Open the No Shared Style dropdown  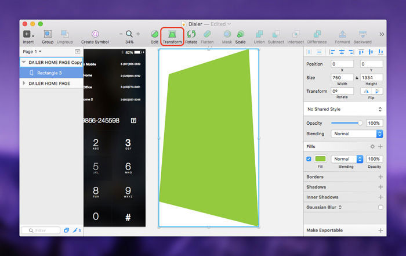[x=345, y=109]
